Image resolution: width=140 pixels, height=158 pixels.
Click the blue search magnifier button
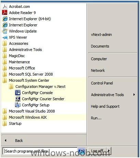[81, 151]
